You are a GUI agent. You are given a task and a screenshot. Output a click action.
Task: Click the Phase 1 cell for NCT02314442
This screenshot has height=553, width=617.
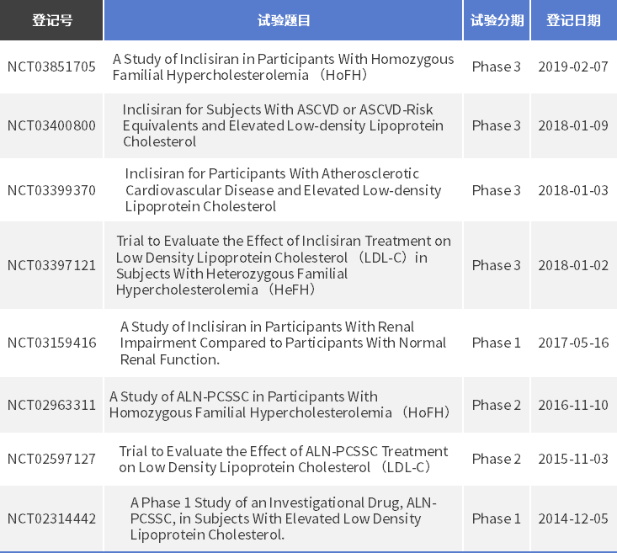pyautogui.click(x=497, y=518)
